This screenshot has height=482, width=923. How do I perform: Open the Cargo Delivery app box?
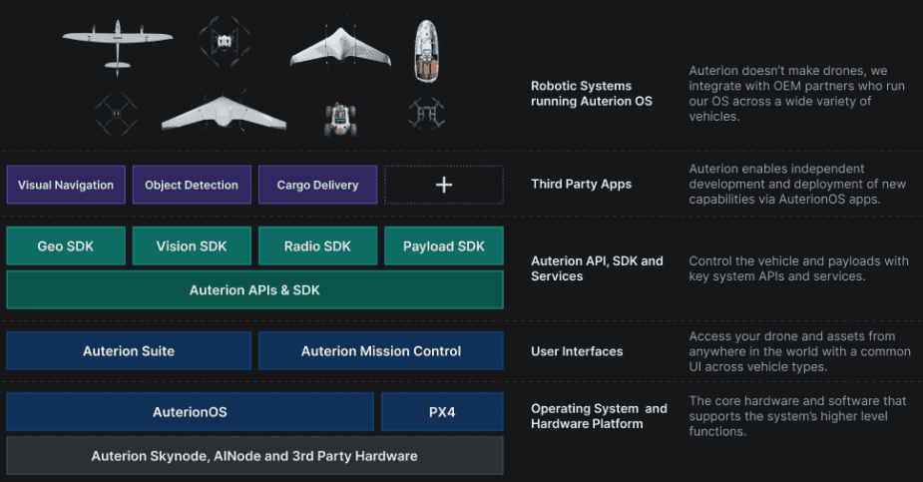318,185
